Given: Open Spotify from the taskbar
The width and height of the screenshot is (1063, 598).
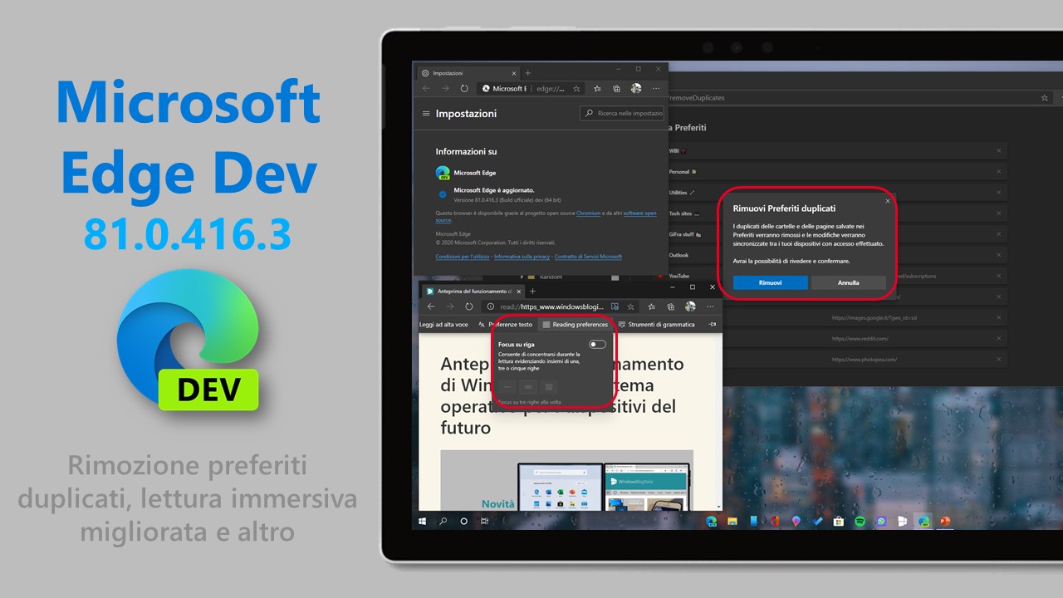Looking at the screenshot, I should tap(860, 522).
